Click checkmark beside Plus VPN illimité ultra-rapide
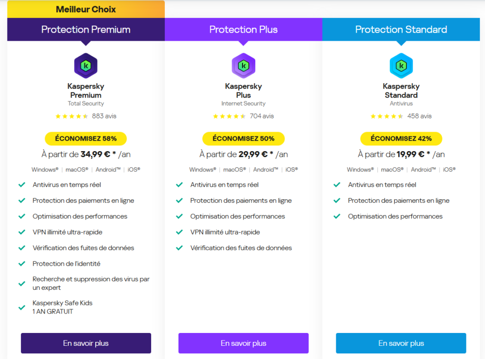485x359 pixels. coord(180,232)
